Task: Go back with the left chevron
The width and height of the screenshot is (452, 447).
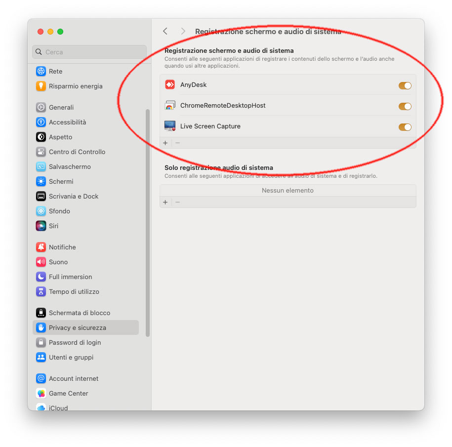Action: coord(165,31)
